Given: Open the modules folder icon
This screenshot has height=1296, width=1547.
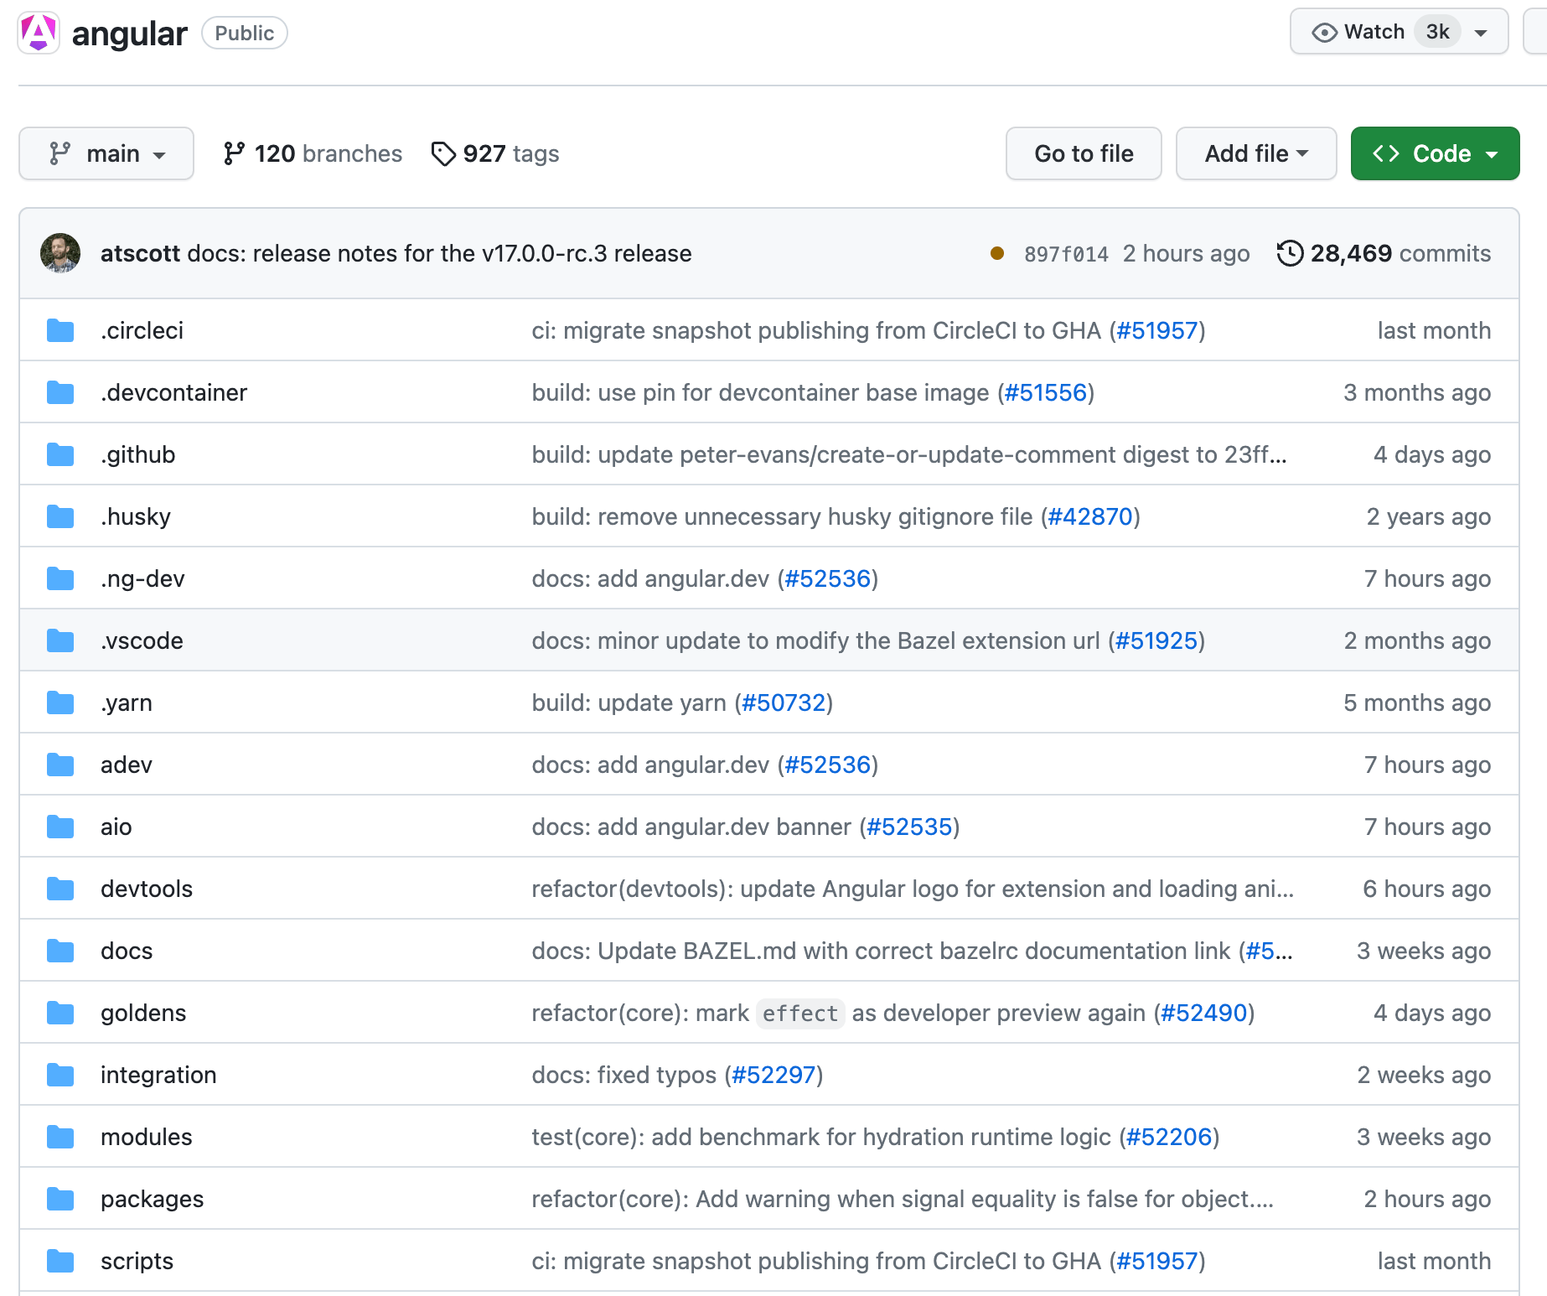Looking at the screenshot, I should click(60, 1137).
